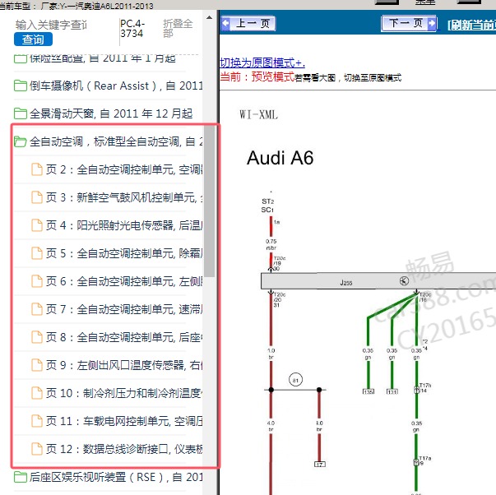Open 页 8: 全自动空调控制单元, 后座
The height and width of the screenshot is (495, 496).
click(x=124, y=337)
